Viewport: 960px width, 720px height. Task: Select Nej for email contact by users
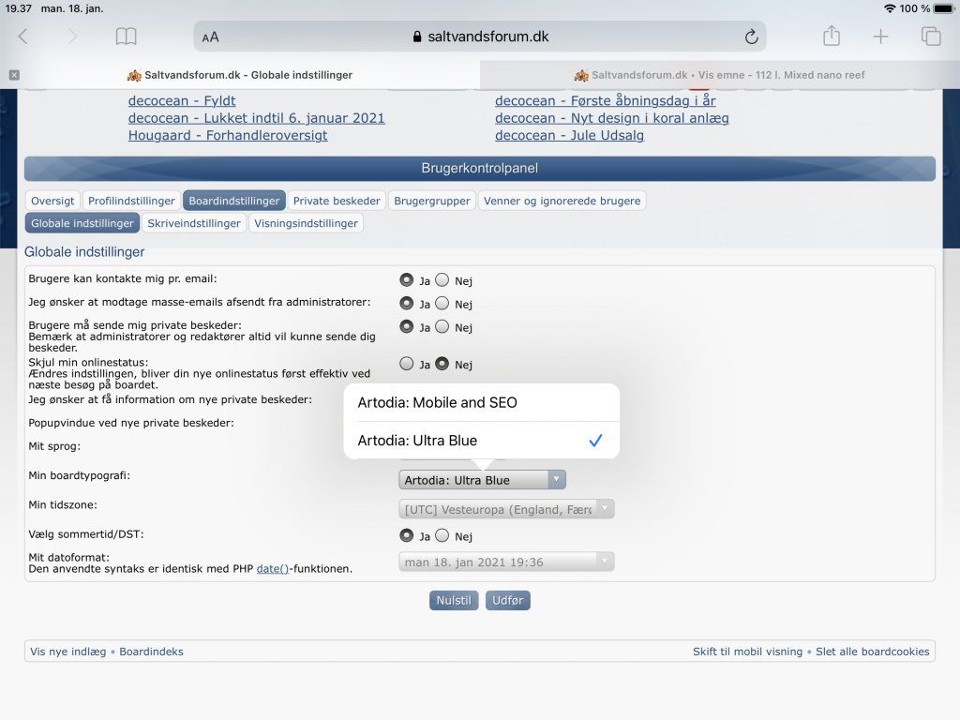tap(442, 279)
